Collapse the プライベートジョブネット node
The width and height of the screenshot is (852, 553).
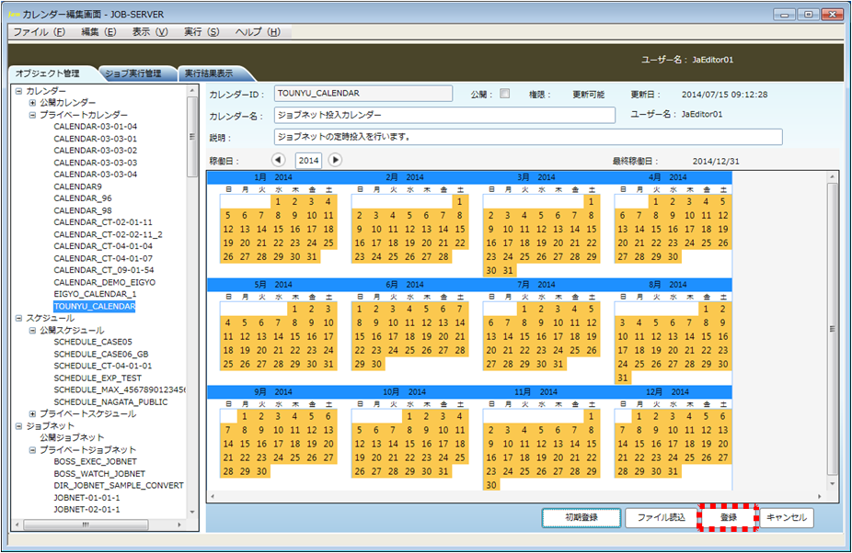point(32,450)
